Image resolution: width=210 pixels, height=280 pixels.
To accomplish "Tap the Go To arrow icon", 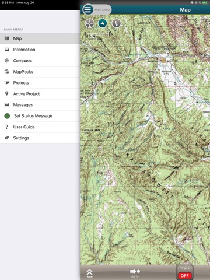I will [x=135, y=271].
